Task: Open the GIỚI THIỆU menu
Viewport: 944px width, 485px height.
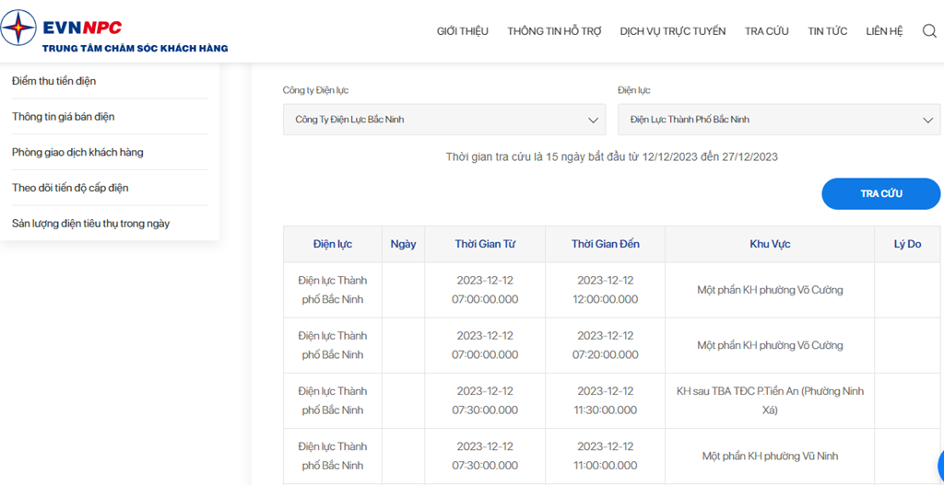Action: point(463,31)
